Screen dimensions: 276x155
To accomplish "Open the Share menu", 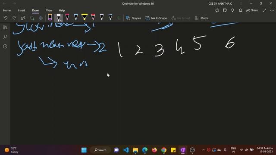I will 252,10.
